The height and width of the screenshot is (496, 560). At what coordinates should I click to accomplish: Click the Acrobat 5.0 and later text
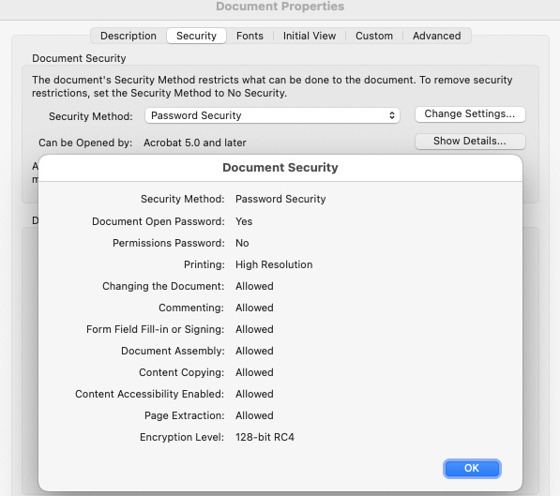(195, 143)
